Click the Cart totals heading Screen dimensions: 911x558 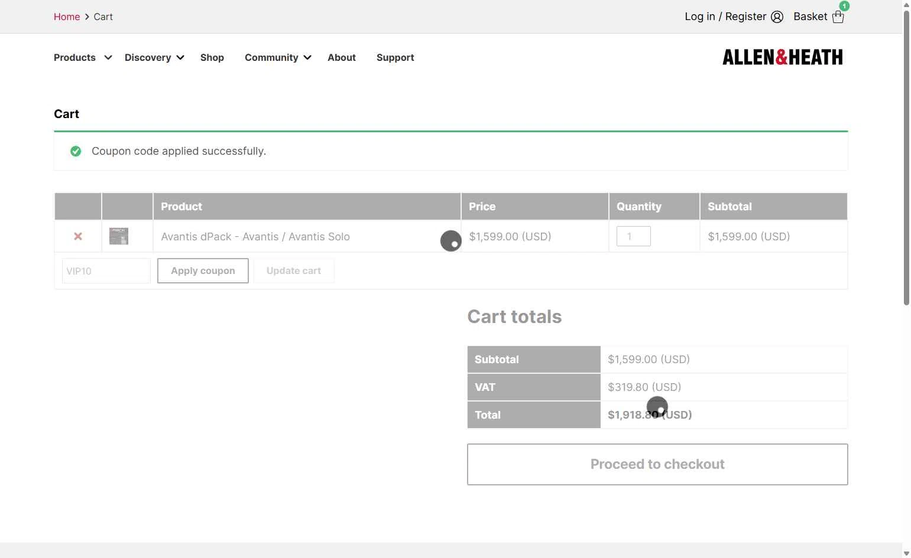click(x=514, y=316)
